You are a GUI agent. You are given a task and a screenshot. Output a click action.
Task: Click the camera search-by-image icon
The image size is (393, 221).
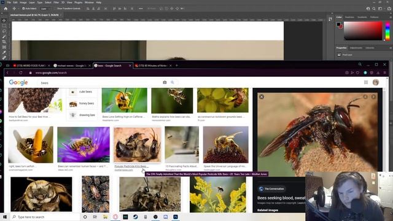165,82
